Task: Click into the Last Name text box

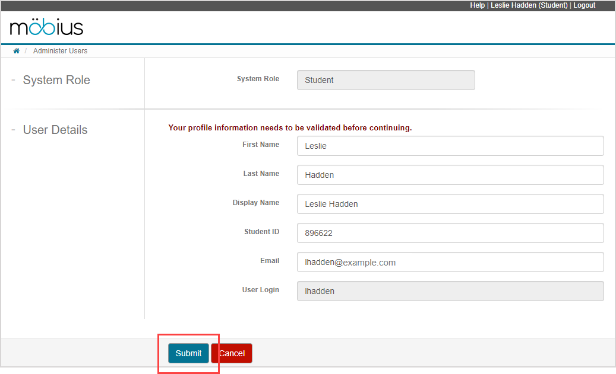Action: pyautogui.click(x=450, y=175)
